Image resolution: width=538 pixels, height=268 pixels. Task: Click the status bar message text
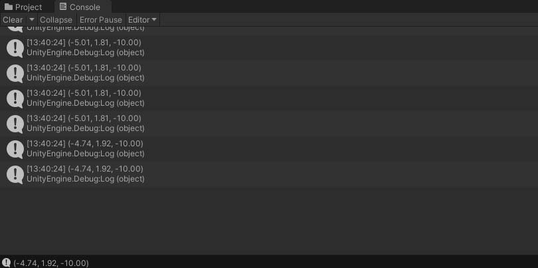click(50, 263)
